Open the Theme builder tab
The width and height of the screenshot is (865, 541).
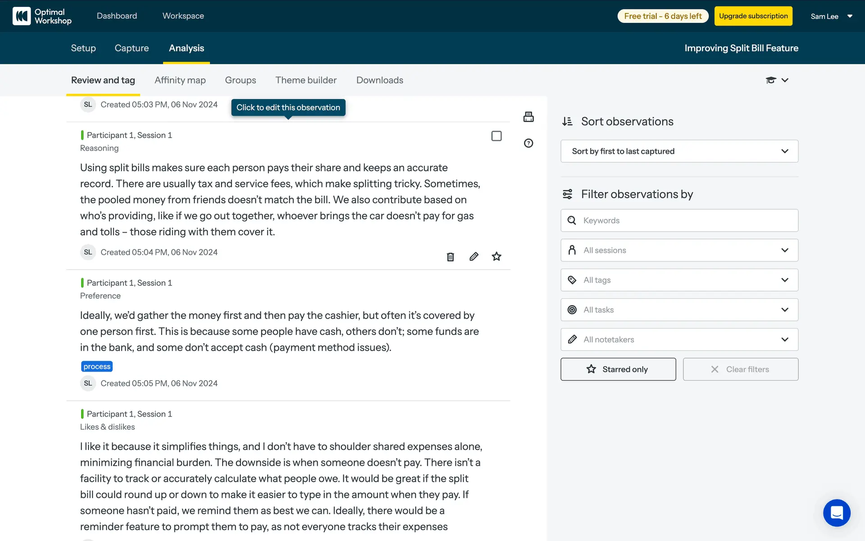[306, 80]
